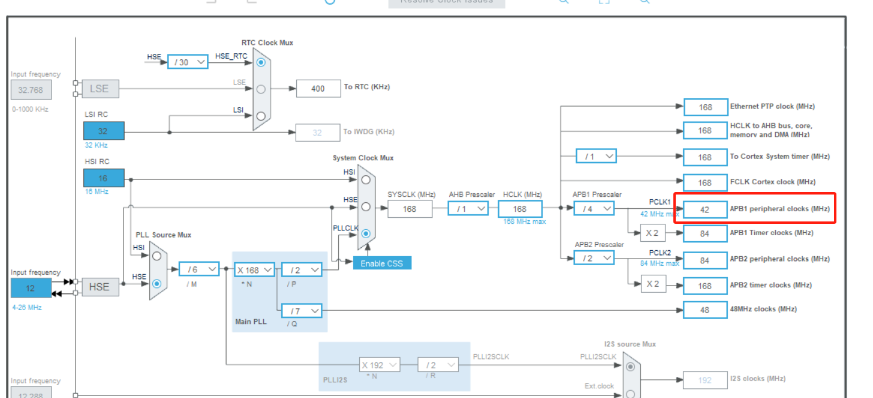Open the Main PLL X 168 multiplier dropdown

(x=254, y=270)
